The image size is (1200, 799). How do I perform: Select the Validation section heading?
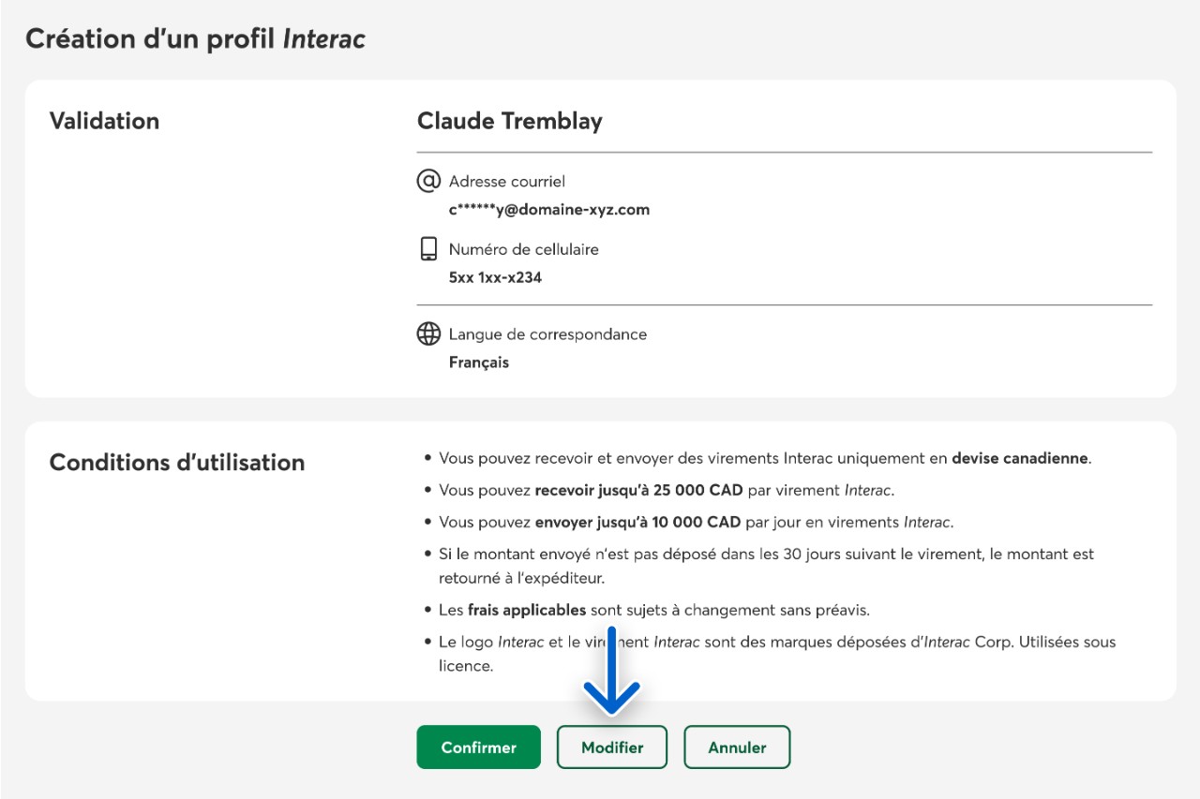[104, 121]
